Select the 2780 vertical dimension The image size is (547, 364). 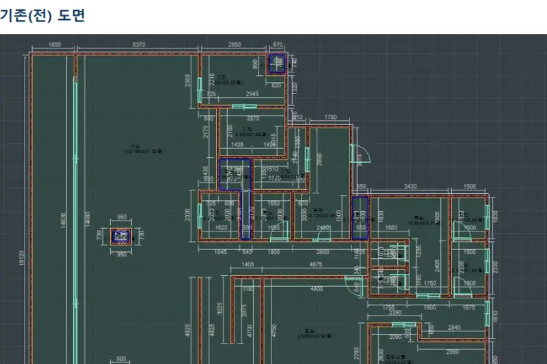[356, 354]
